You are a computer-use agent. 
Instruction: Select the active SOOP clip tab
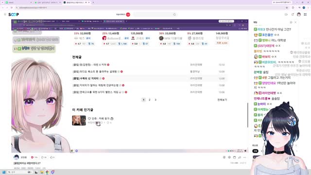coord(76,2)
